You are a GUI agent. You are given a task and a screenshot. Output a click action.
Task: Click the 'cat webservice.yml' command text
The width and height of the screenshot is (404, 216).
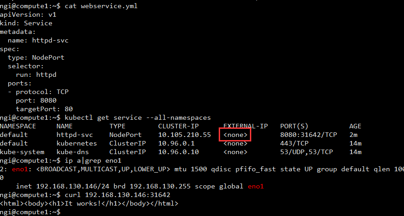[99, 6]
